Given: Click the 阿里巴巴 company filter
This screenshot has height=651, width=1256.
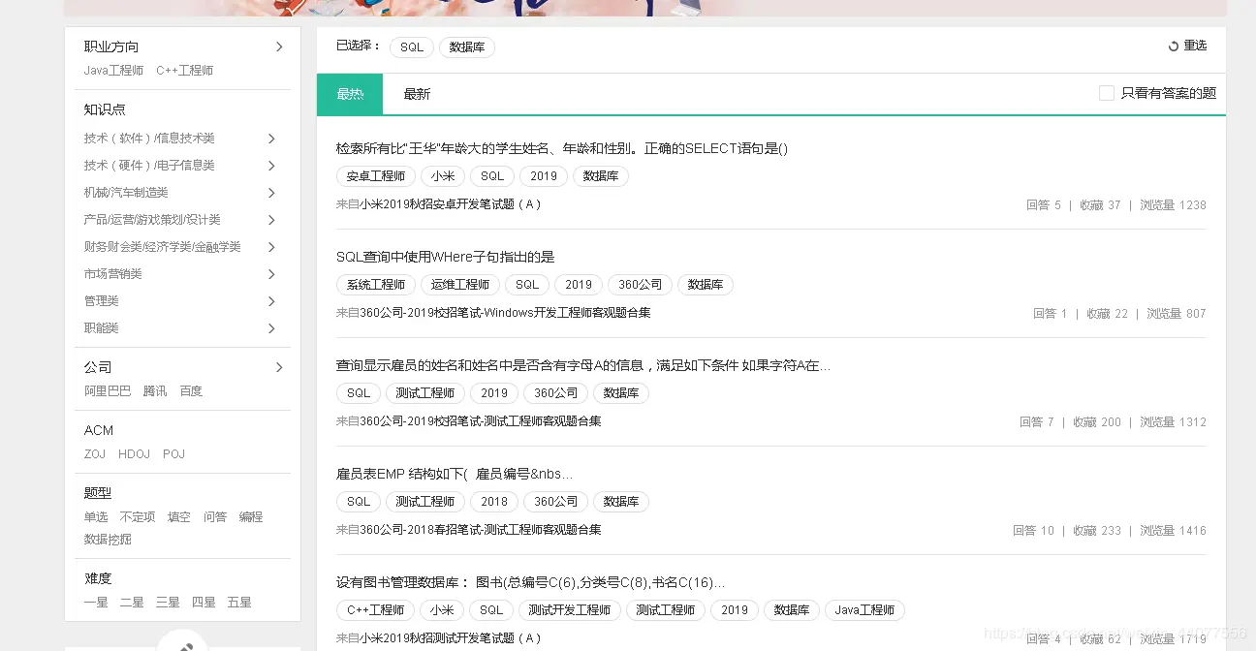Looking at the screenshot, I should [x=107, y=390].
